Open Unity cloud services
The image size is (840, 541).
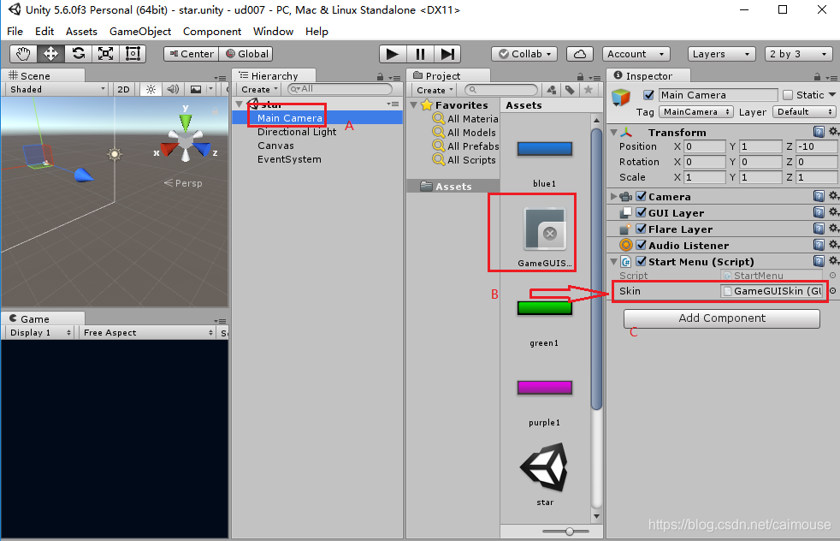click(x=580, y=54)
